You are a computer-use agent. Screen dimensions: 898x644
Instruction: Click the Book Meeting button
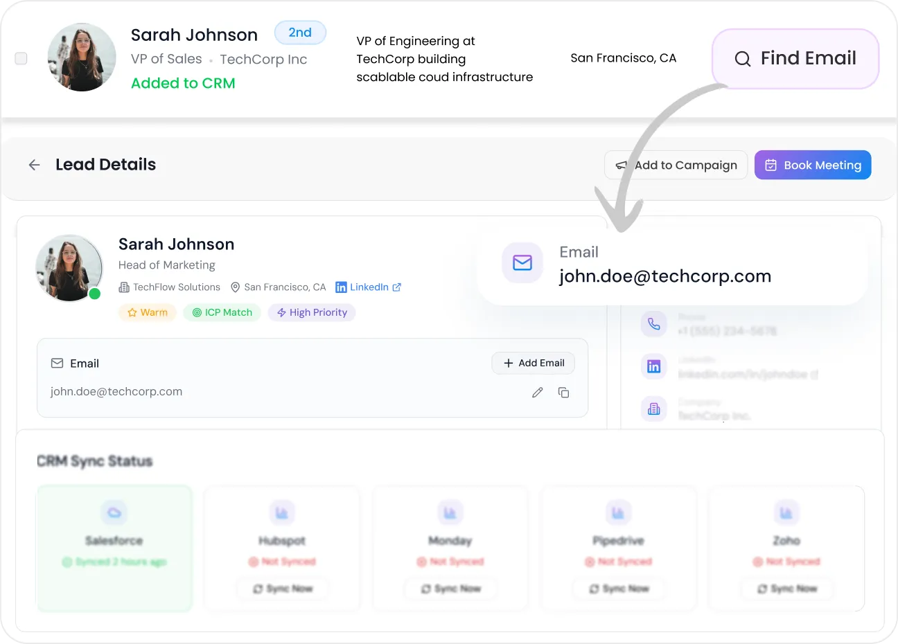813,165
